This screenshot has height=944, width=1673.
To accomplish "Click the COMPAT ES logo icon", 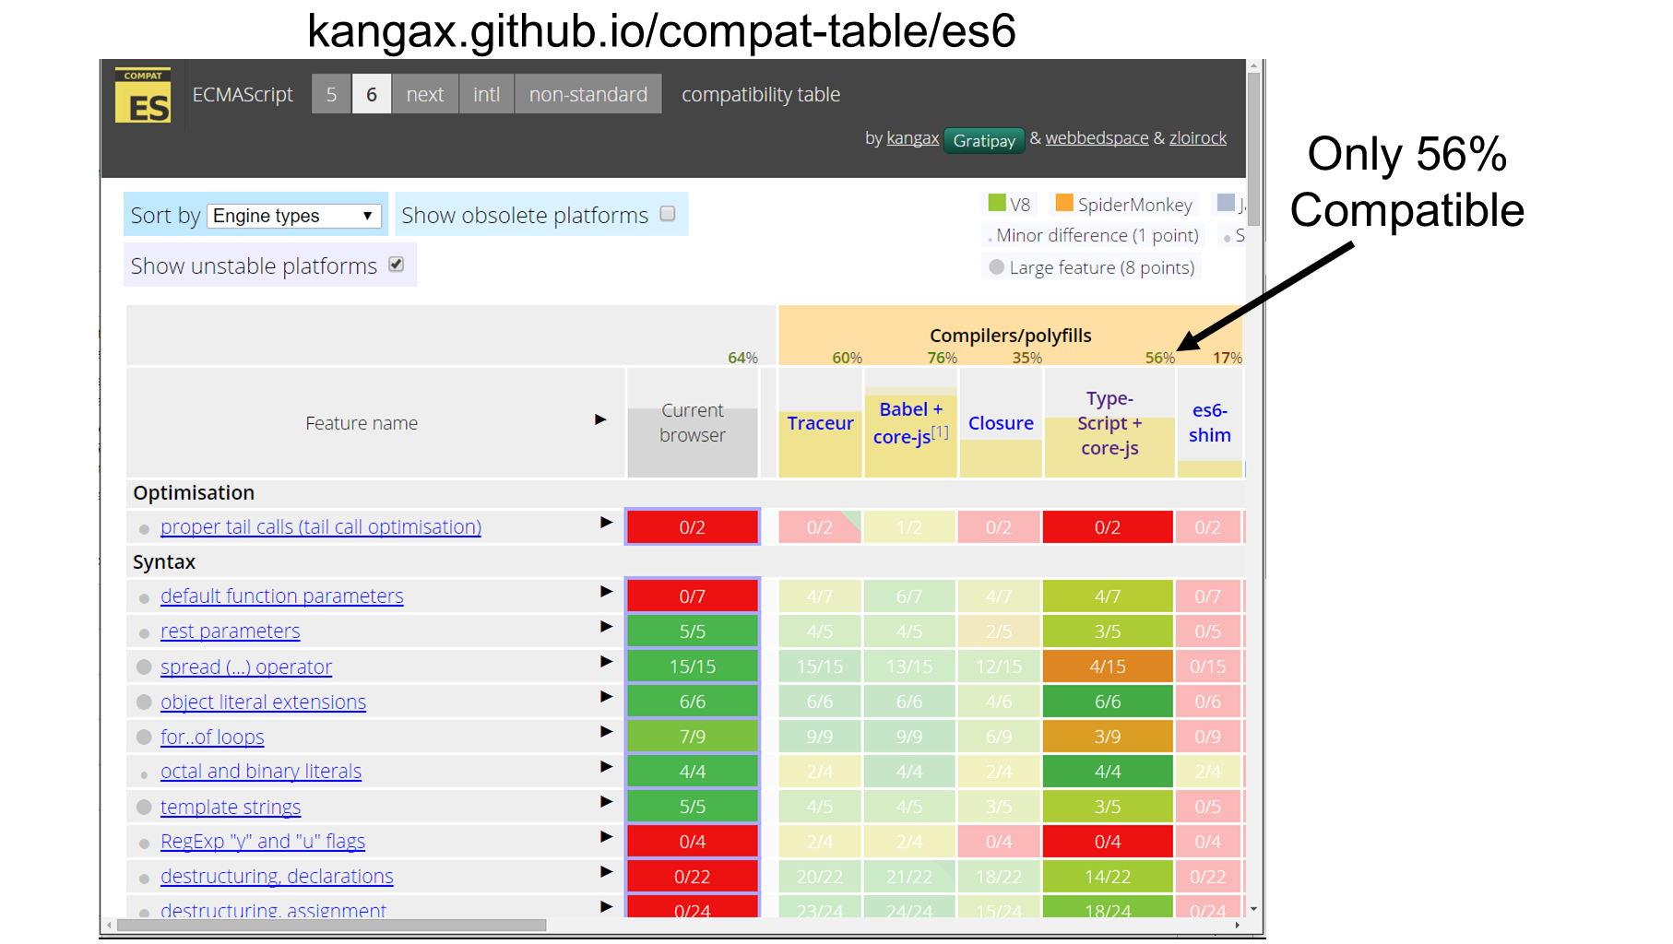I will click(143, 94).
